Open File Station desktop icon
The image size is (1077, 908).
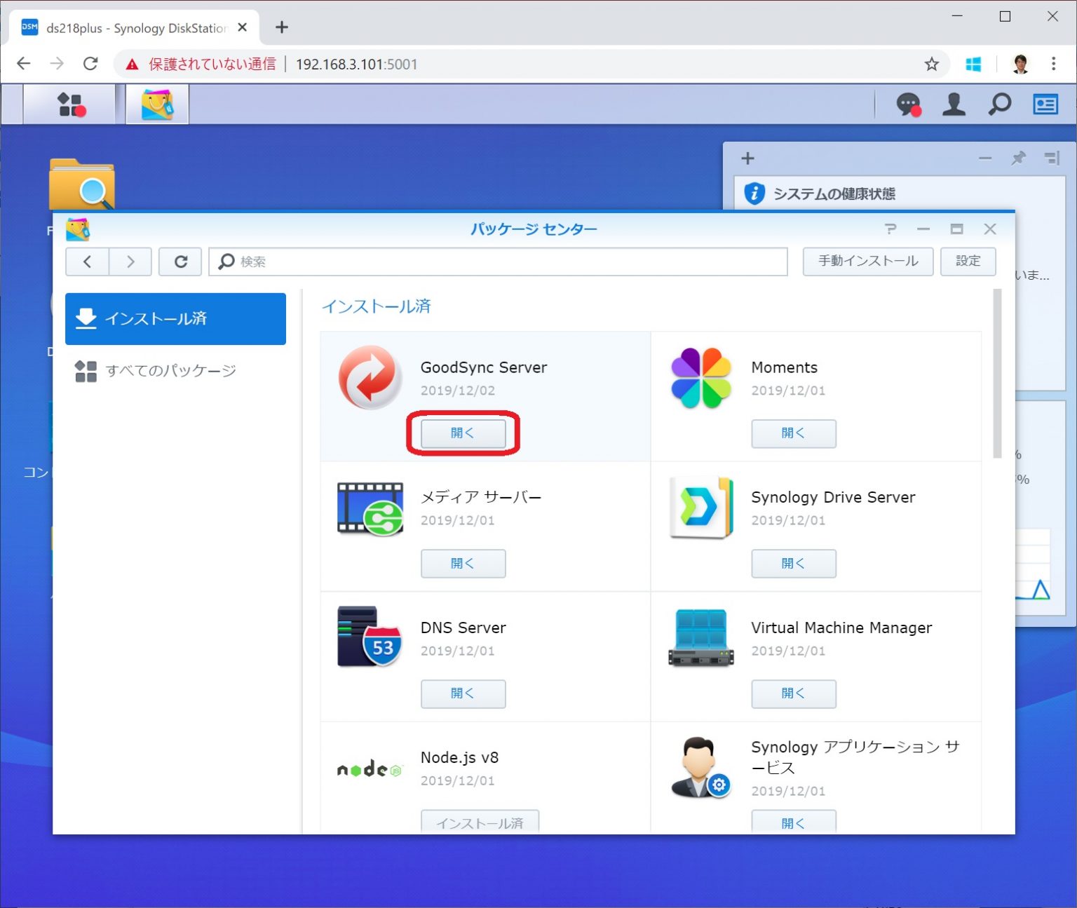[81, 184]
